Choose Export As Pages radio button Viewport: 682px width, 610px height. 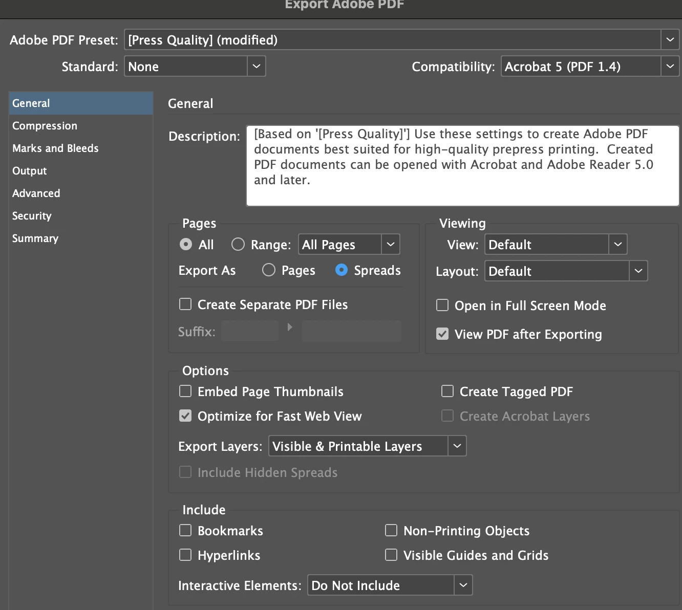point(269,270)
